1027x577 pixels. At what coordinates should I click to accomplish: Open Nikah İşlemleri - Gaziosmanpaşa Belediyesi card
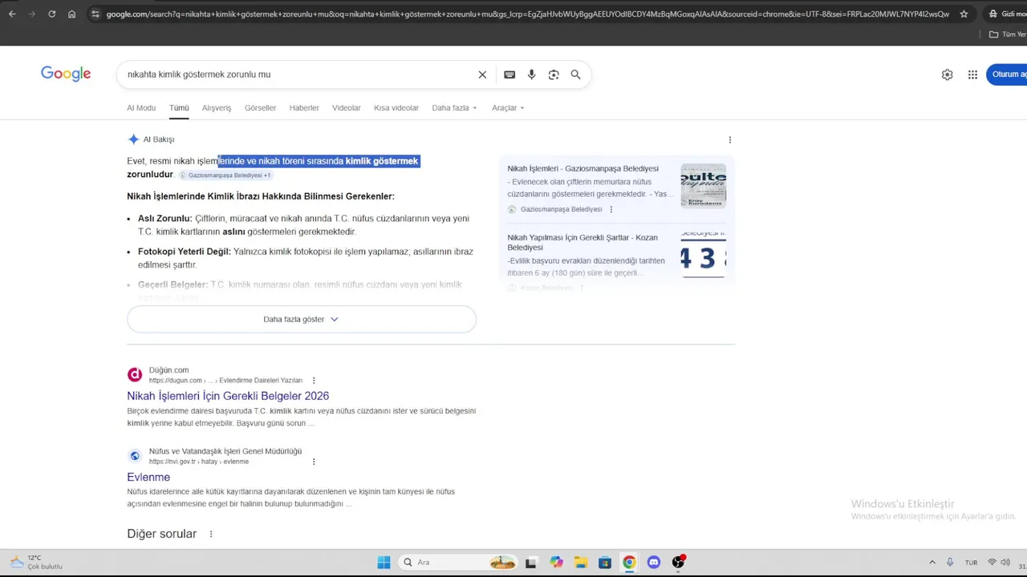(583, 169)
